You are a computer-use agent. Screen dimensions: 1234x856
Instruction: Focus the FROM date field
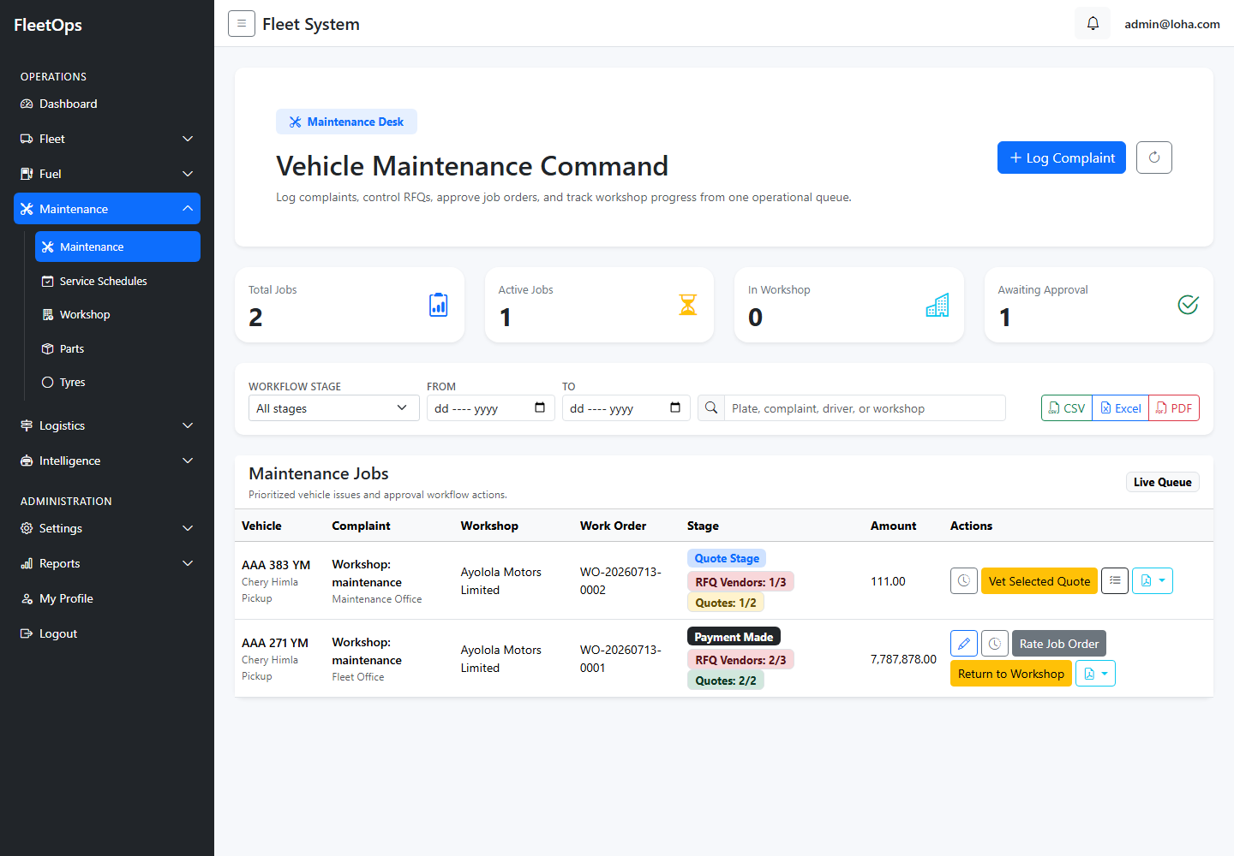click(491, 408)
